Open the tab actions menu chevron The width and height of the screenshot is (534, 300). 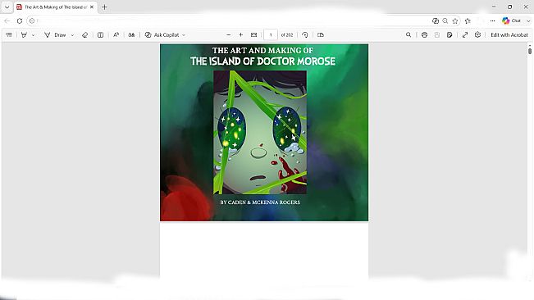click(x=7, y=7)
